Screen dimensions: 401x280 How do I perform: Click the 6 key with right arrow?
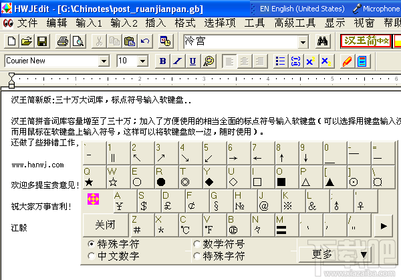pyautogui.click(x=239, y=153)
